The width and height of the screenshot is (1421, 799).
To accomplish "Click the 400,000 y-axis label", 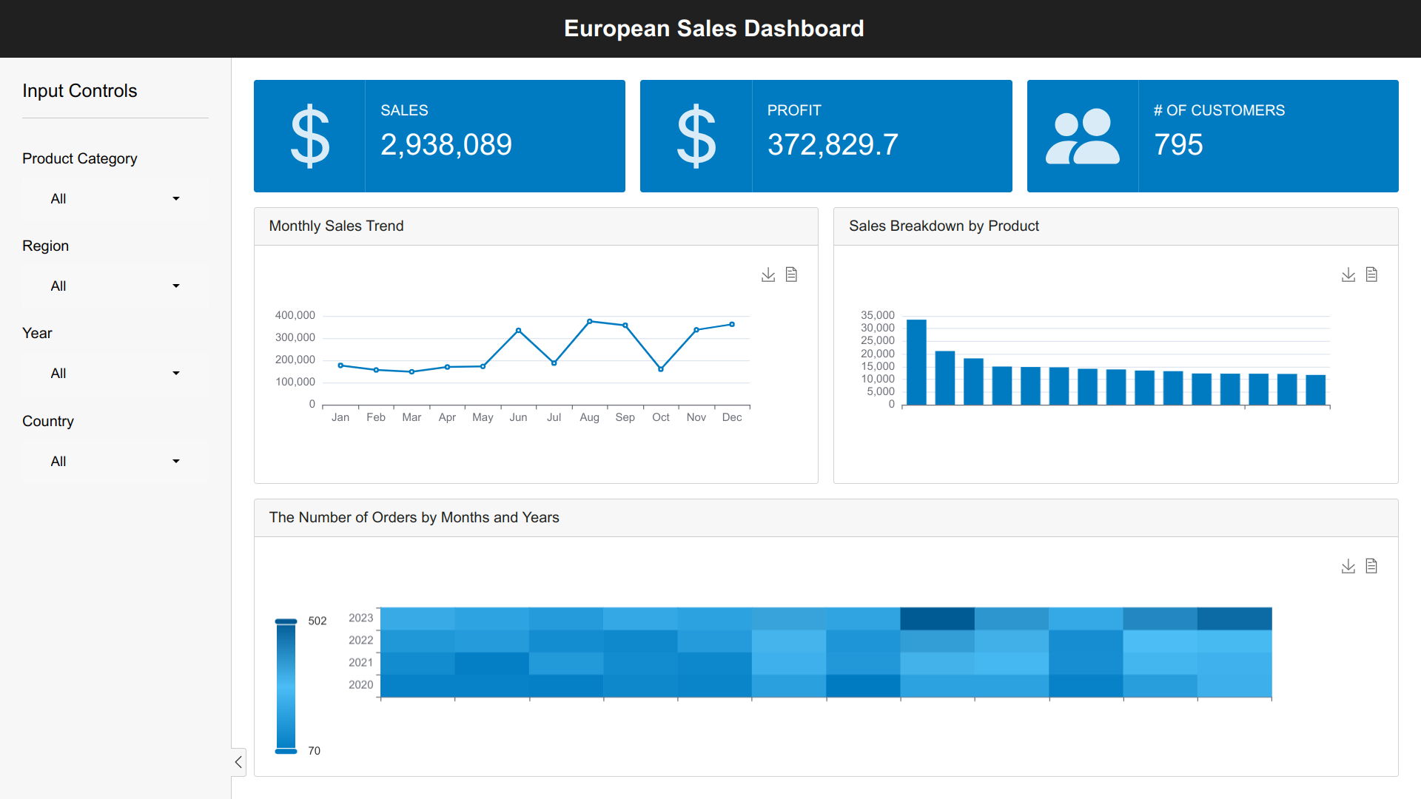I will [295, 315].
